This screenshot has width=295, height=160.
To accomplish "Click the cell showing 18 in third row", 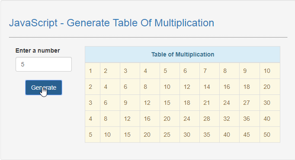I will [189, 103].
